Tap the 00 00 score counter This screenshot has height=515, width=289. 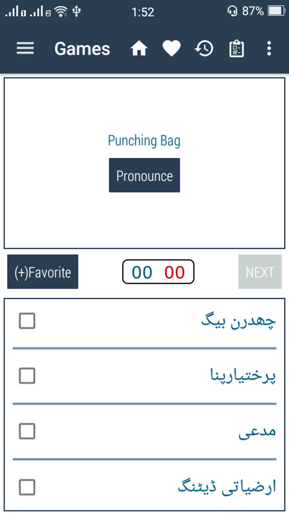point(158,272)
